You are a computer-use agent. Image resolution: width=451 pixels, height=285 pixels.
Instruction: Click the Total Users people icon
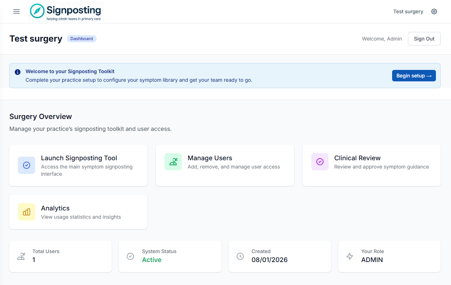tap(21, 256)
